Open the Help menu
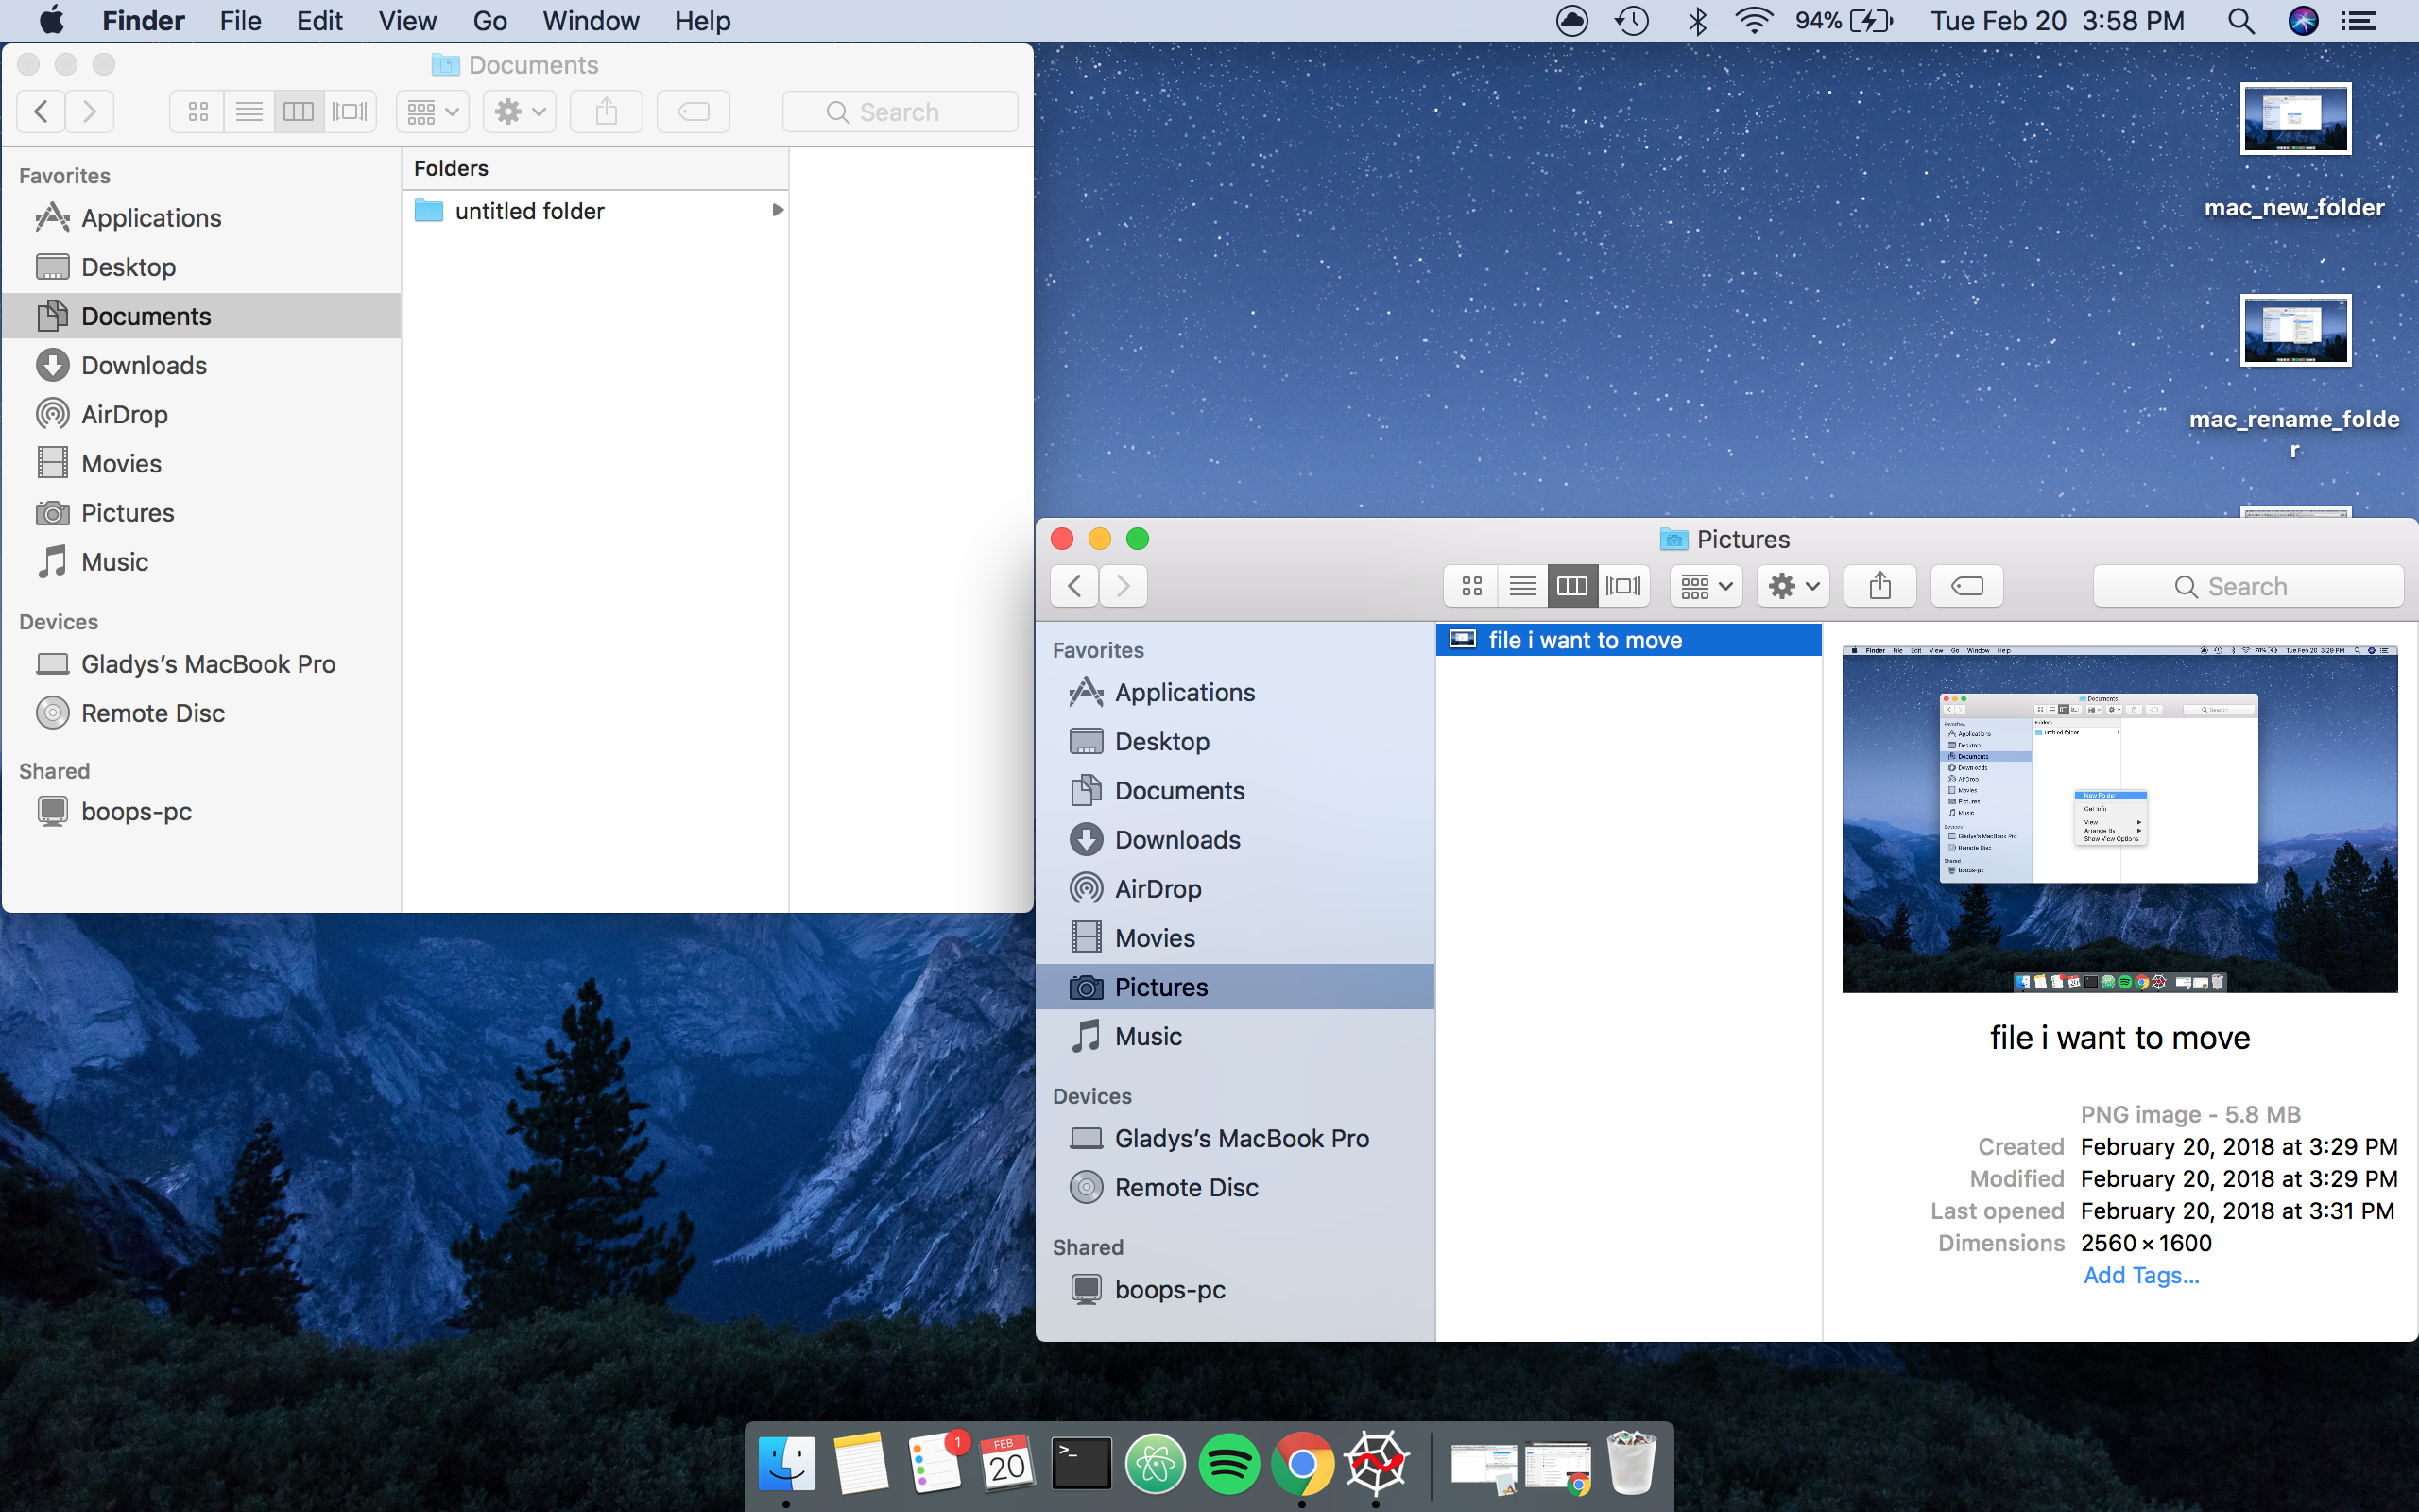 702,20
